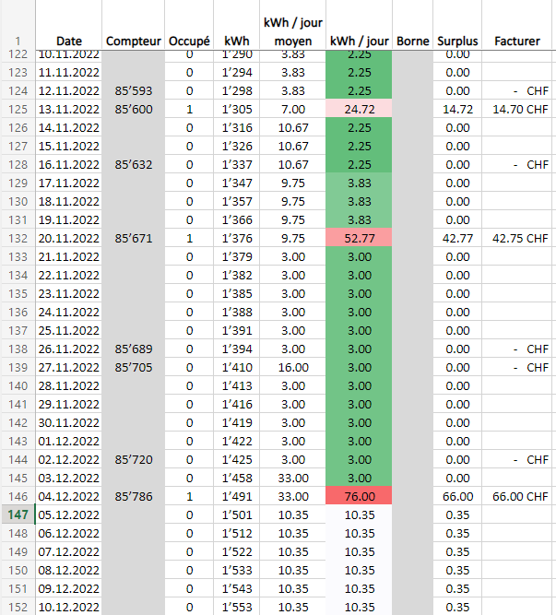Viewport: 556px width, 615px height.
Task: Click the kWh value 1'458
Action: click(x=236, y=478)
